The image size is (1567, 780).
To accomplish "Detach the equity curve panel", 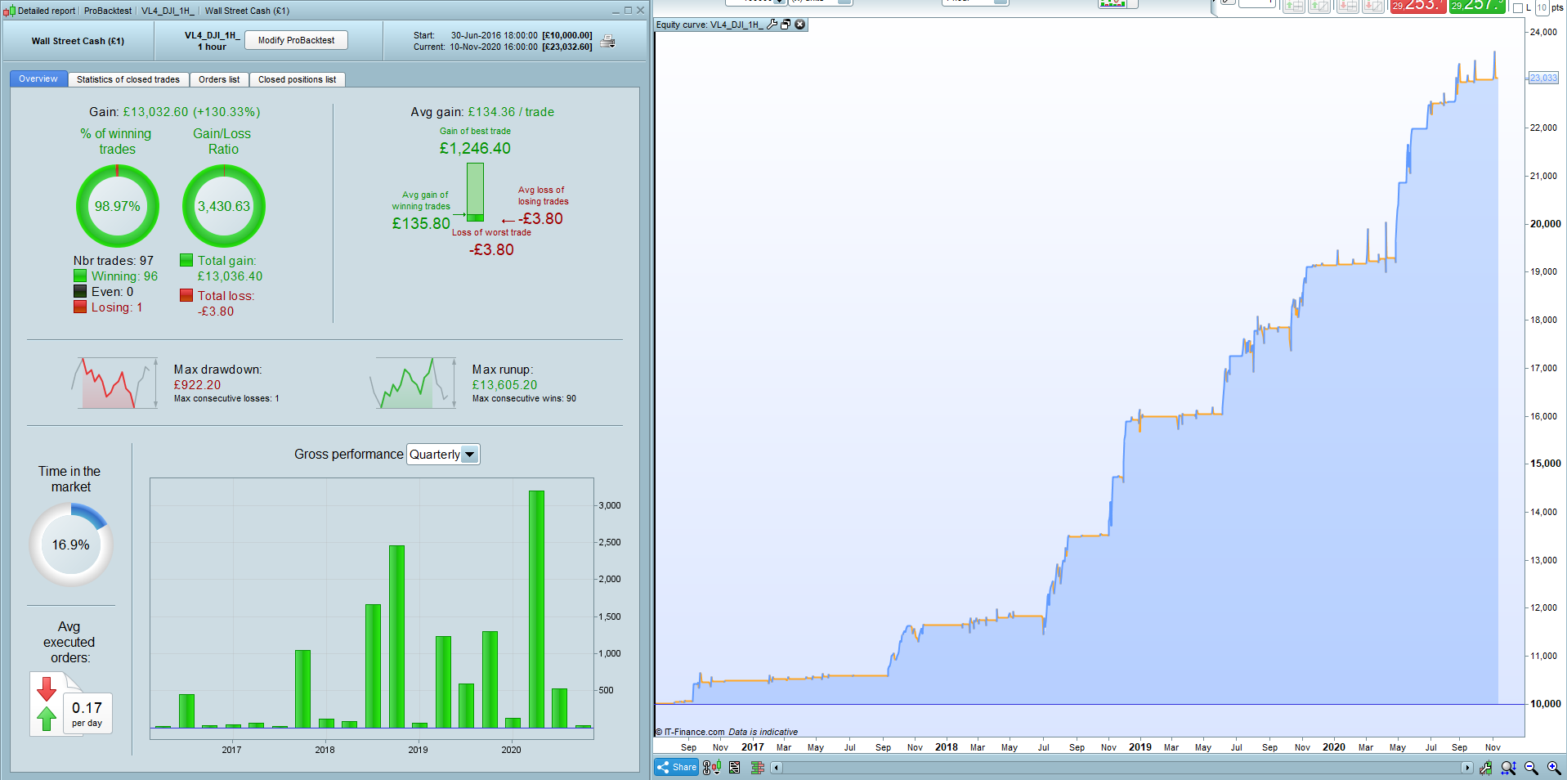I will (x=786, y=25).
